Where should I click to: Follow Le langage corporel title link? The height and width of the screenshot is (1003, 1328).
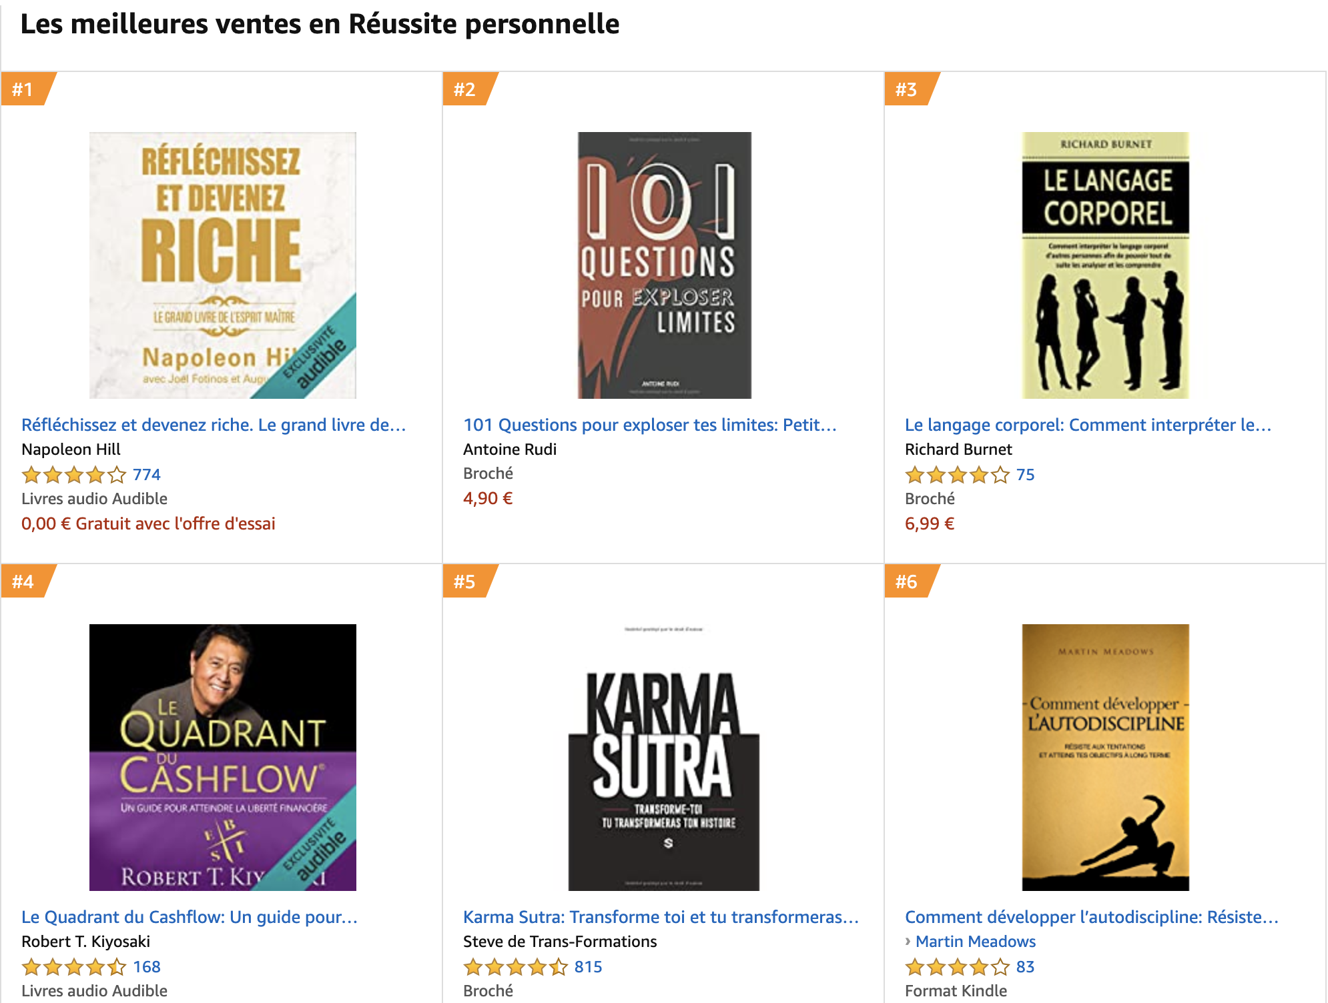pyautogui.click(x=1088, y=425)
